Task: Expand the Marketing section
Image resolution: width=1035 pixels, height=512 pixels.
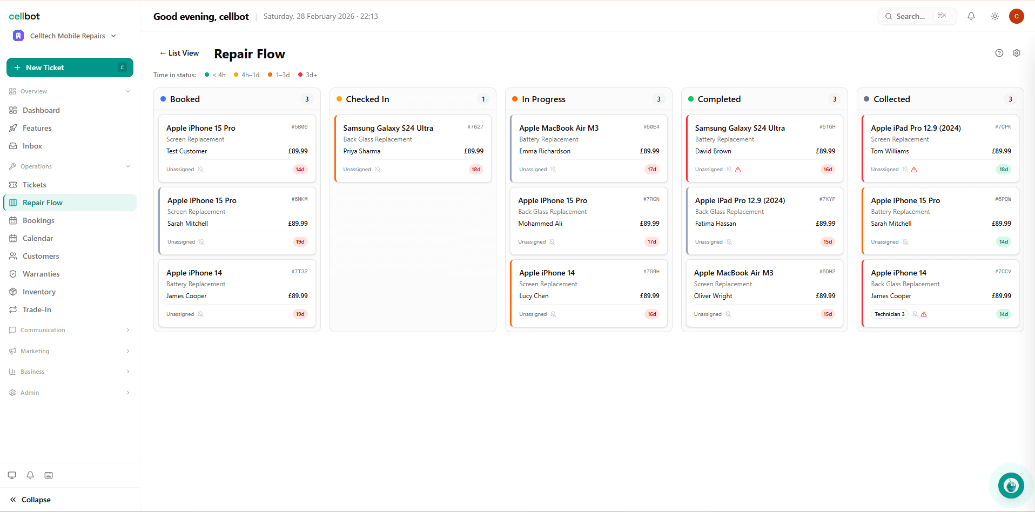Action: pyautogui.click(x=70, y=351)
